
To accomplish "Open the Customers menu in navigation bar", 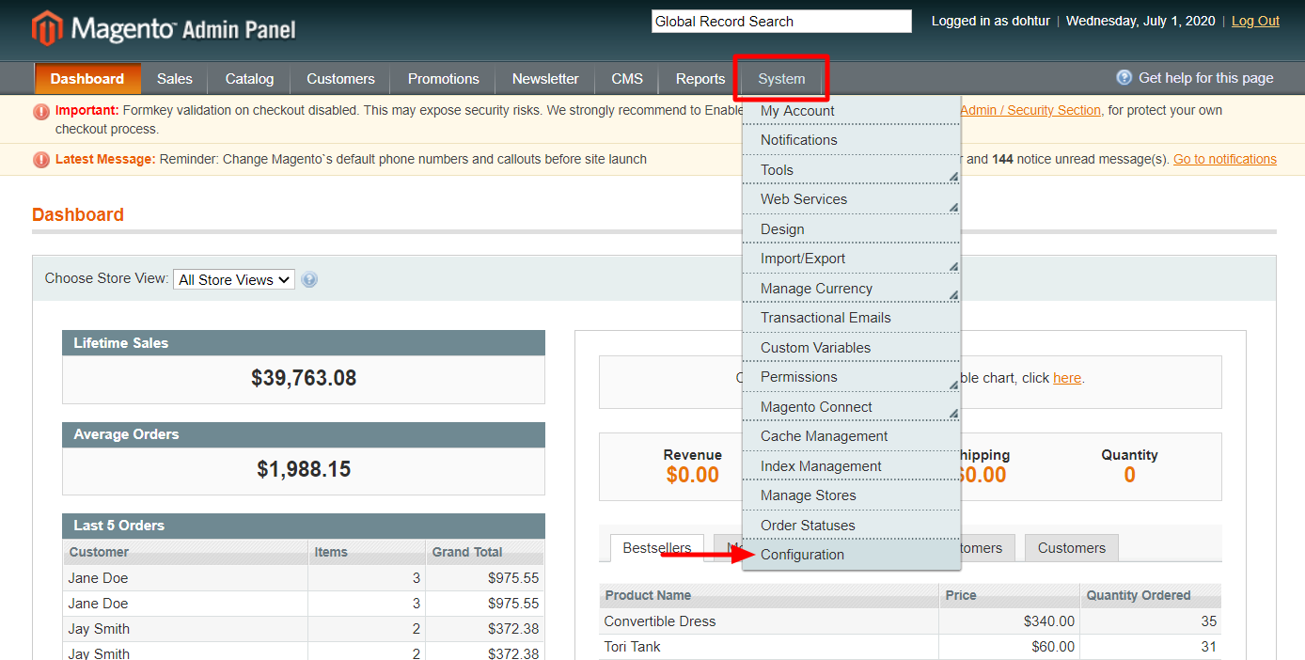I will tap(340, 79).
